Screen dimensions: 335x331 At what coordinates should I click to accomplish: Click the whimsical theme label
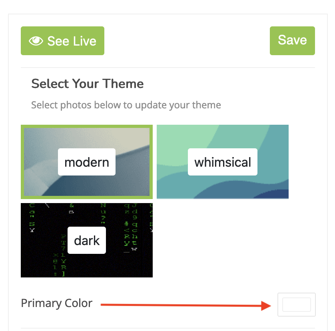222,162
